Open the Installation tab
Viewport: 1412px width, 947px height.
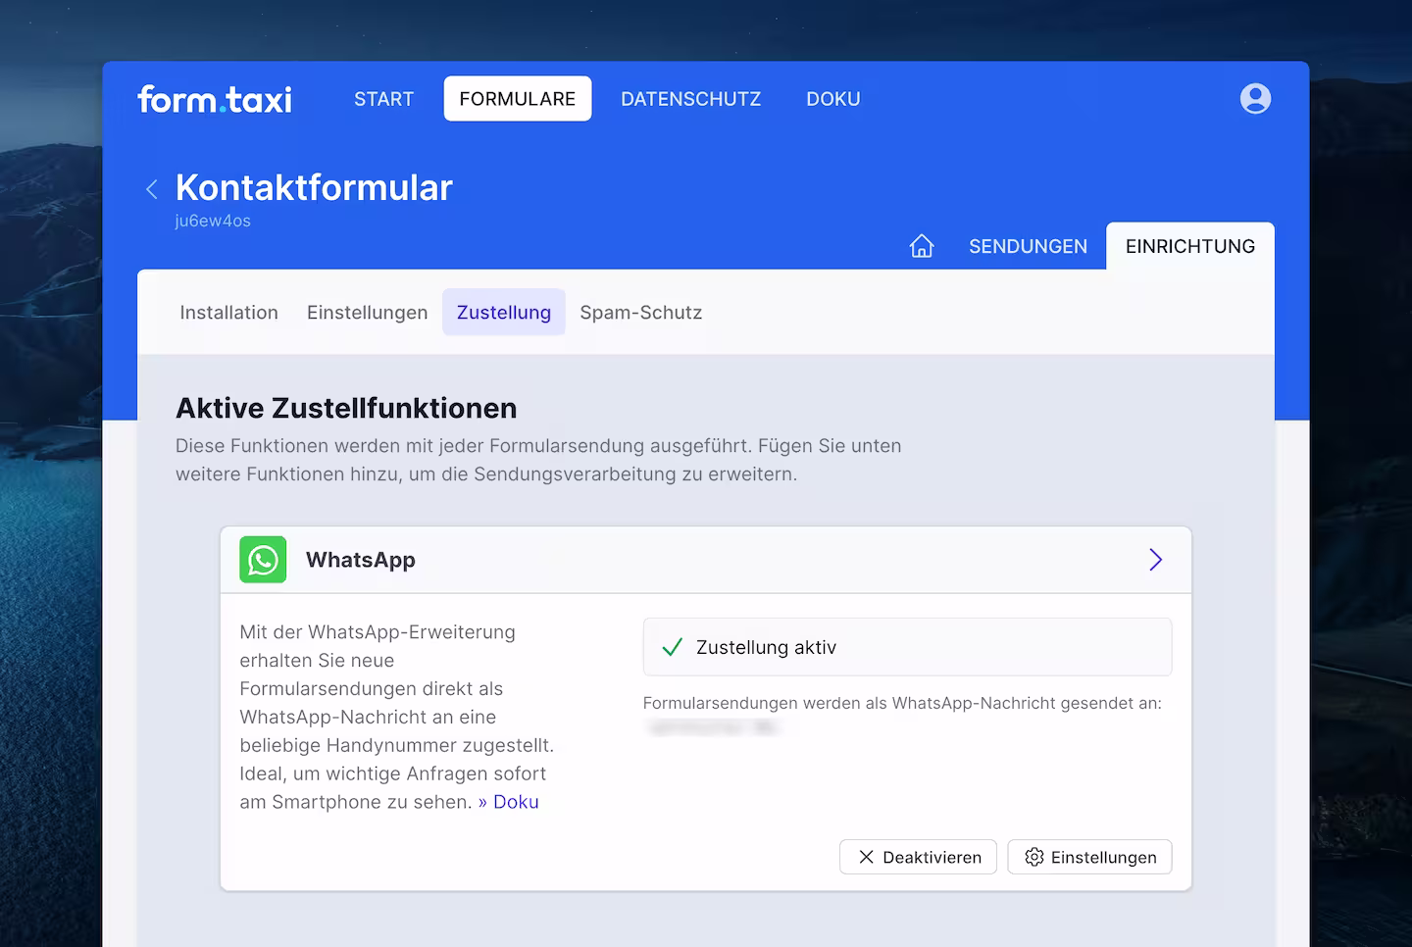(228, 312)
